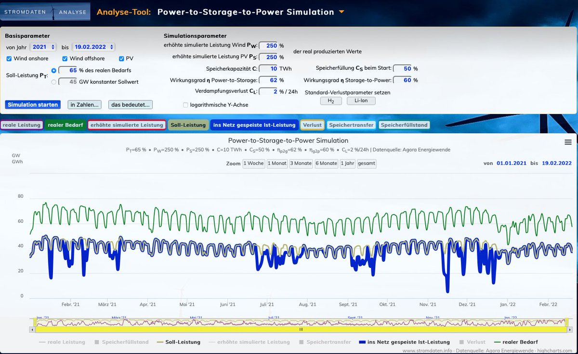Set Li-Ion standard loss parameters
This screenshot has width=578, height=354.
[x=361, y=101]
